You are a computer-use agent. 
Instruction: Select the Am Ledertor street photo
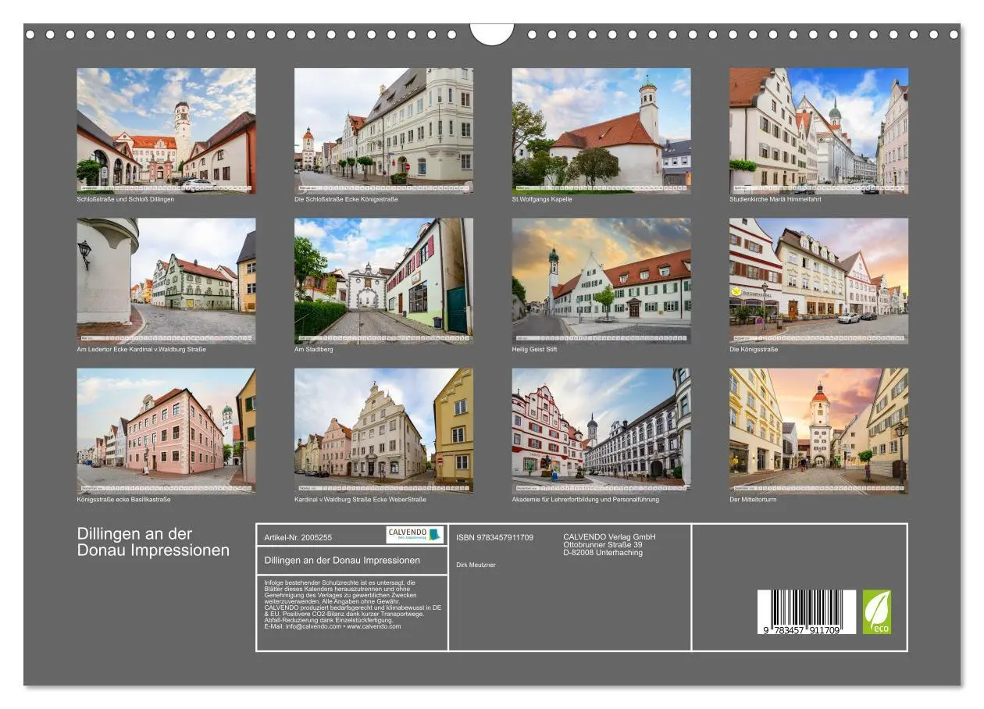166,281
